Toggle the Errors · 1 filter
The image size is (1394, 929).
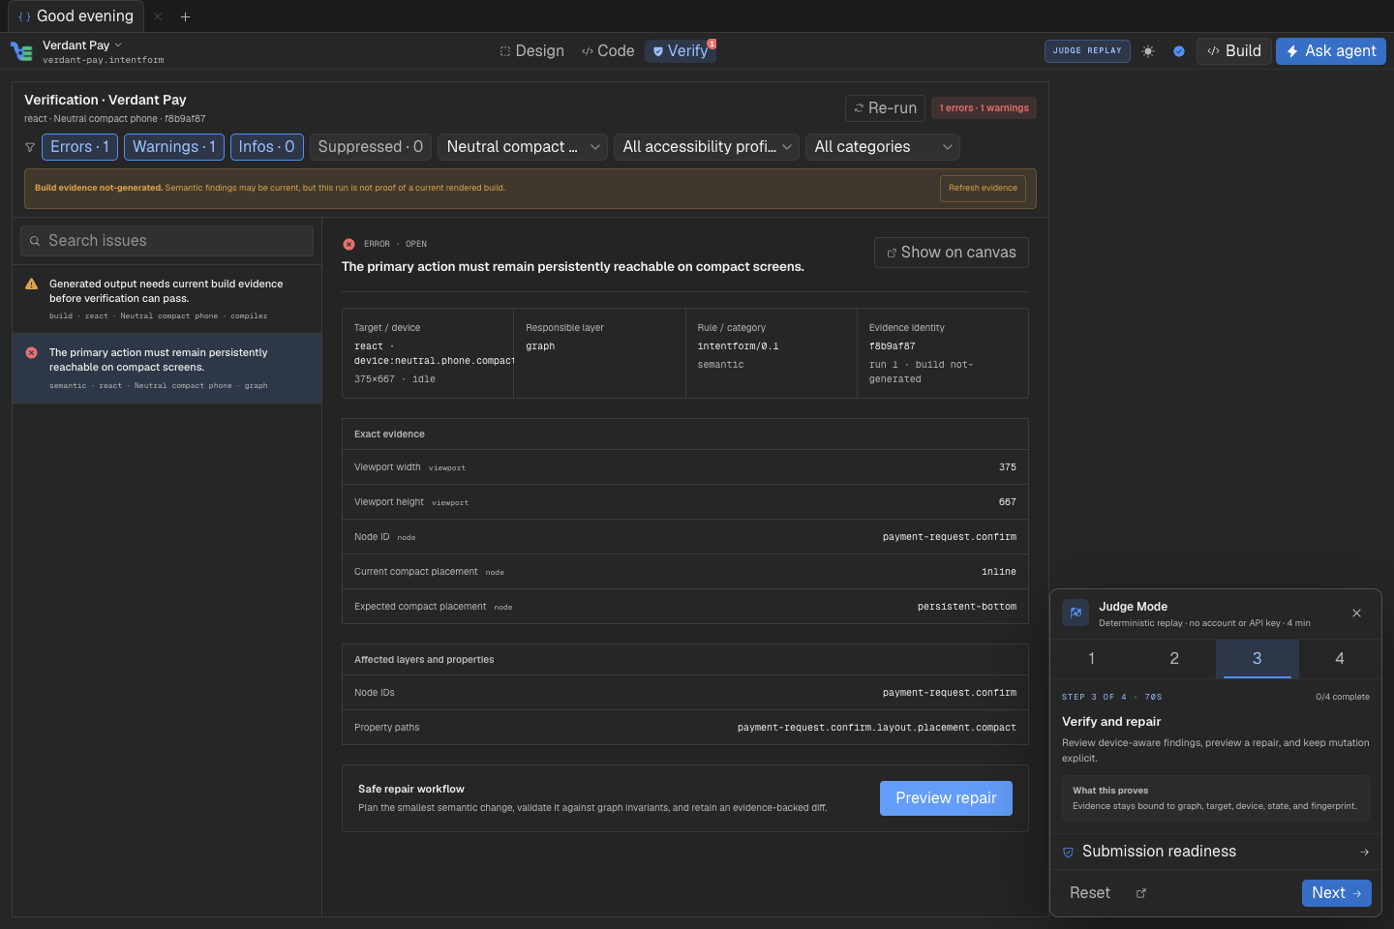(79, 147)
